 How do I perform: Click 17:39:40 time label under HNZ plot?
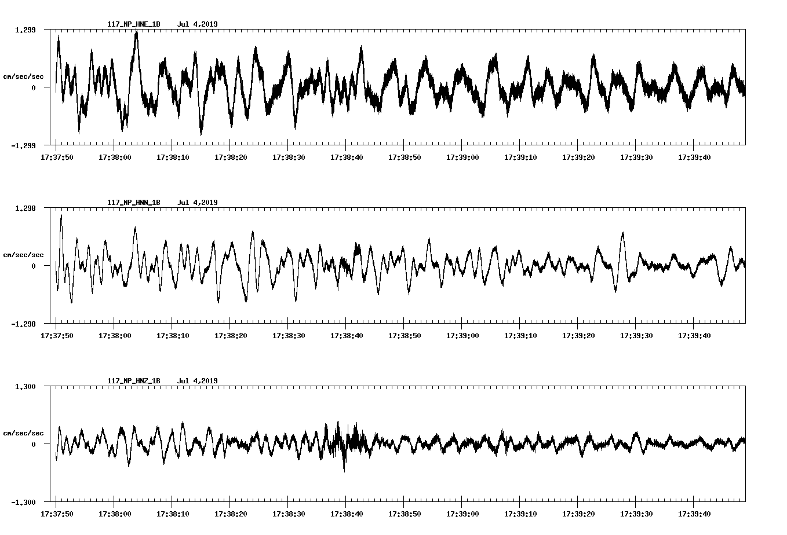(x=694, y=514)
